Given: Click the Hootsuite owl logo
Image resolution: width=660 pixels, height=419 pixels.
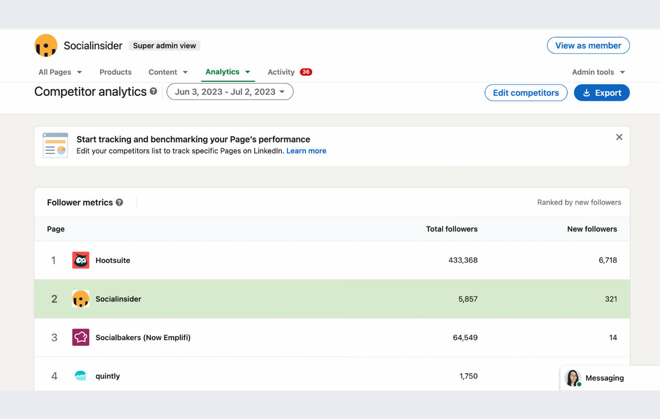Looking at the screenshot, I should [x=81, y=260].
